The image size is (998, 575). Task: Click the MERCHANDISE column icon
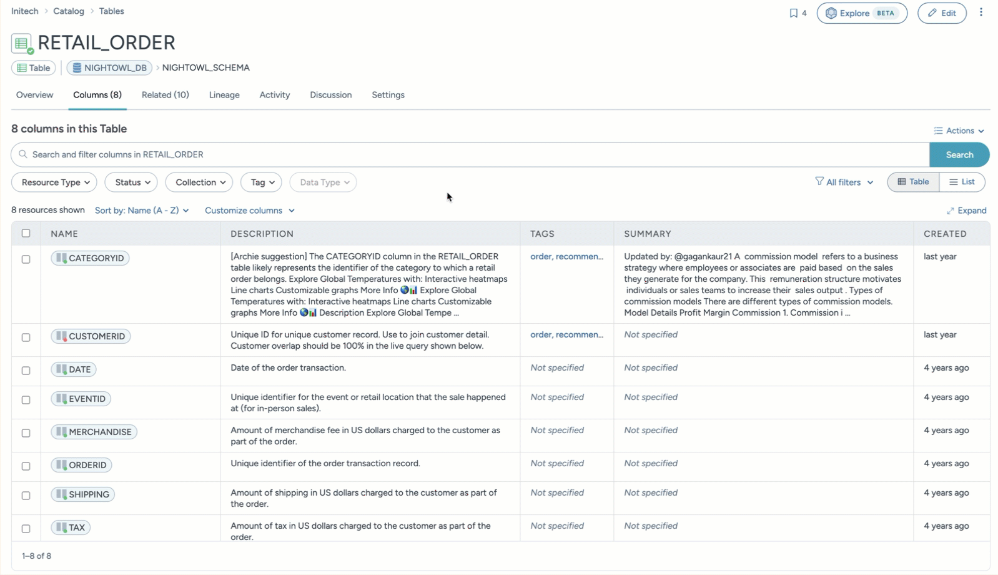pyautogui.click(x=61, y=431)
